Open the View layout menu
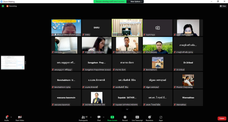 coord(223,6)
